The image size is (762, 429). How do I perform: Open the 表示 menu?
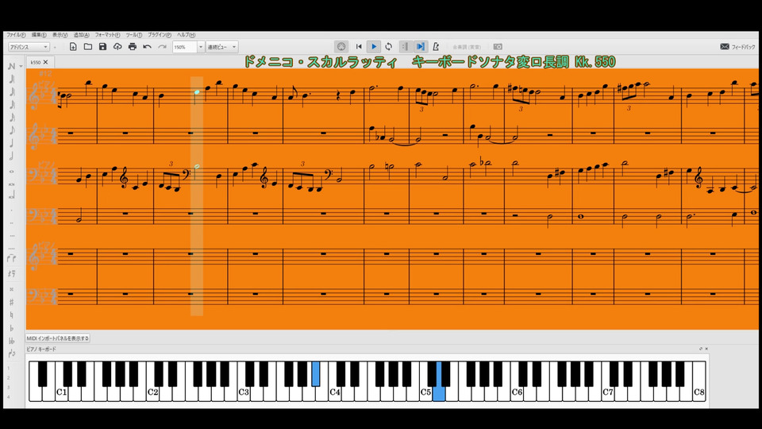pyautogui.click(x=60, y=35)
